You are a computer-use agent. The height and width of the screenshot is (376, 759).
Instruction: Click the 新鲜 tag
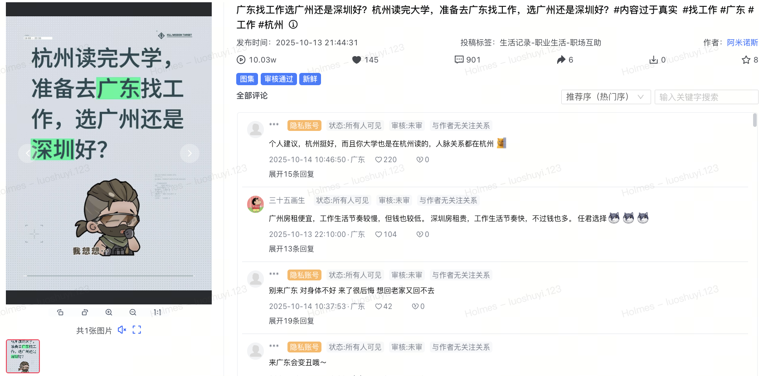310,79
